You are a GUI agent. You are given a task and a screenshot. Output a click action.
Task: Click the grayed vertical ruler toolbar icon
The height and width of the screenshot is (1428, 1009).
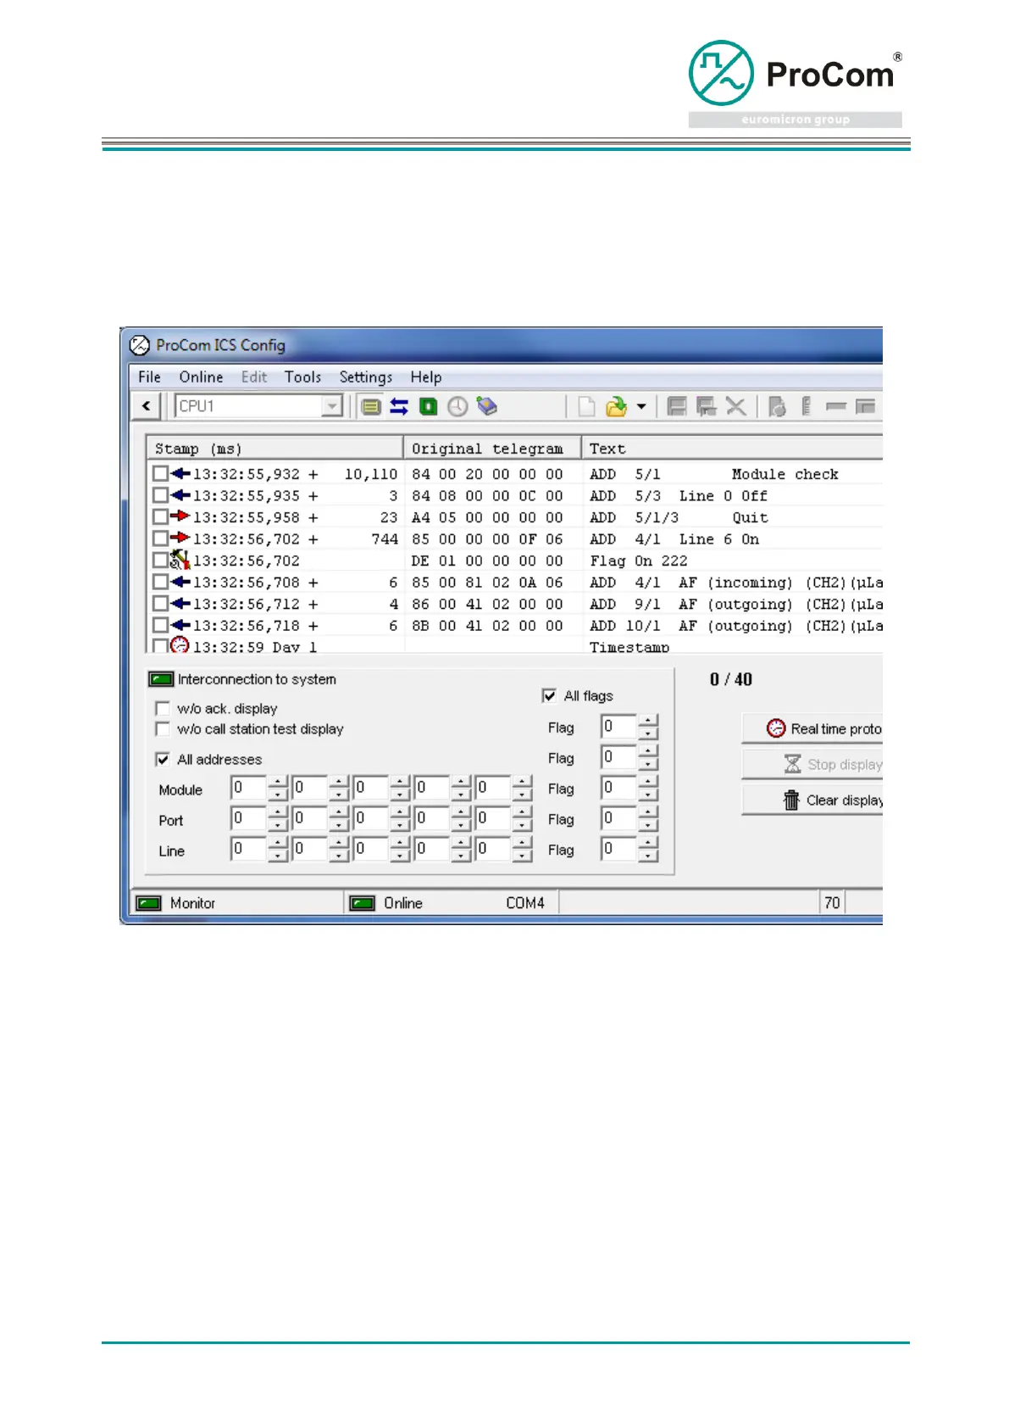click(806, 407)
